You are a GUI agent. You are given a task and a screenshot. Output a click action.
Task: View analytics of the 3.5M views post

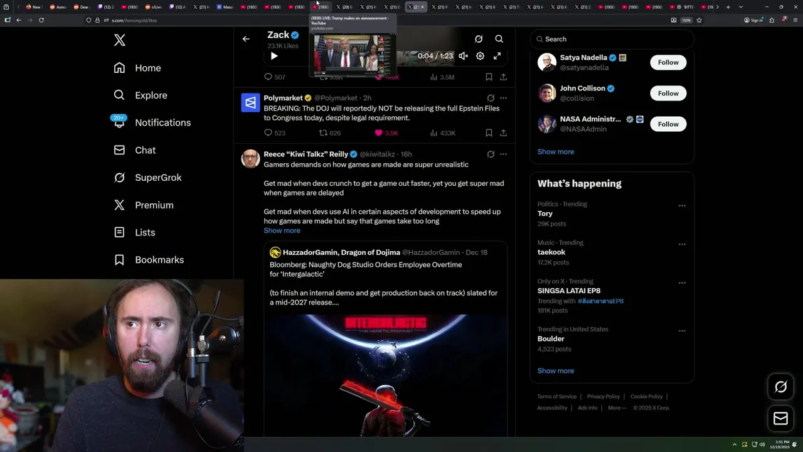(442, 77)
